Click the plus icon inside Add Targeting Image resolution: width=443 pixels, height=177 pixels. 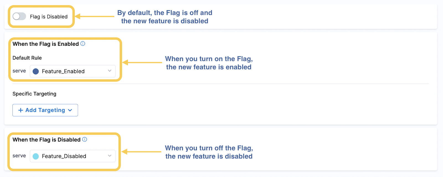(x=20, y=110)
